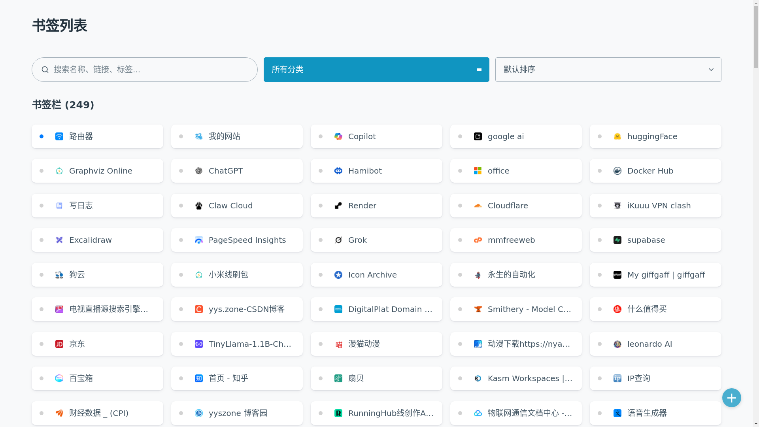Click the 京东 JD red icon

click(59, 344)
